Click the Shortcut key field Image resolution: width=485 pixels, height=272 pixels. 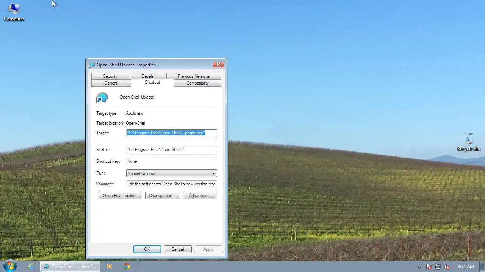pyautogui.click(x=172, y=161)
